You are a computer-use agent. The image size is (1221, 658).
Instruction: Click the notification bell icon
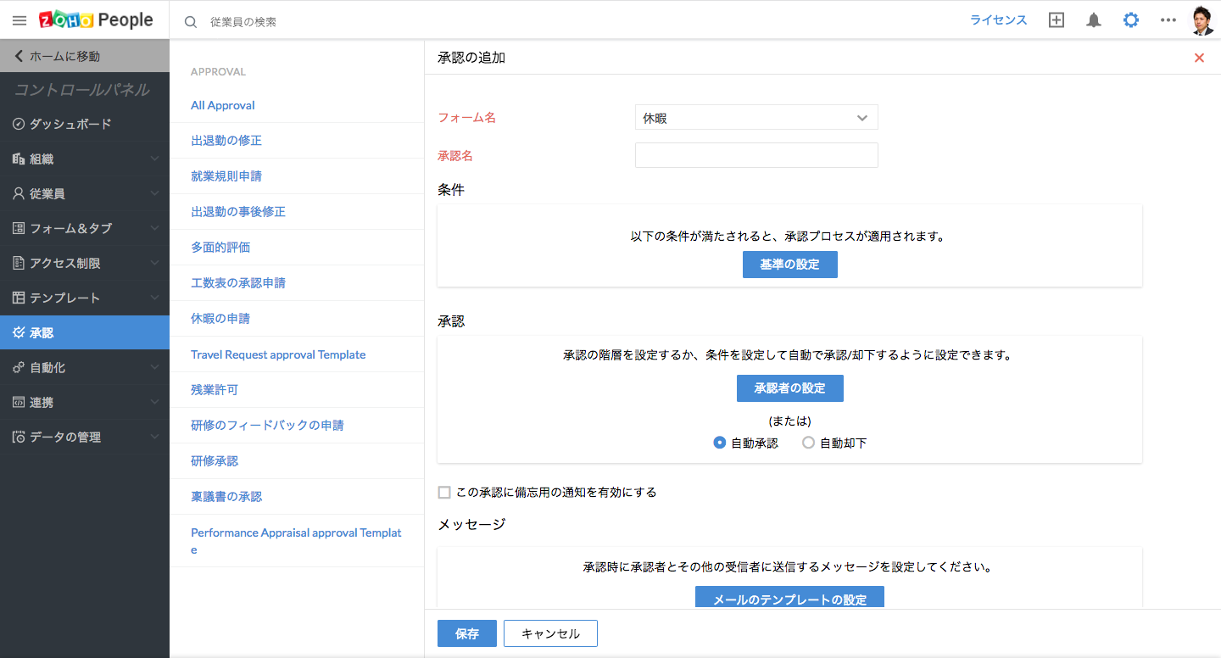click(1094, 20)
